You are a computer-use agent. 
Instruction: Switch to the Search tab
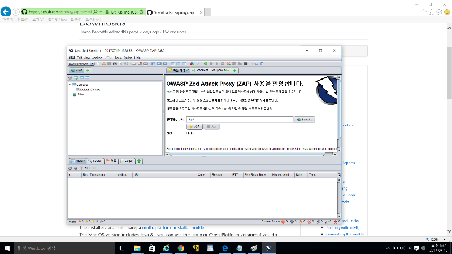tap(95, 161)
